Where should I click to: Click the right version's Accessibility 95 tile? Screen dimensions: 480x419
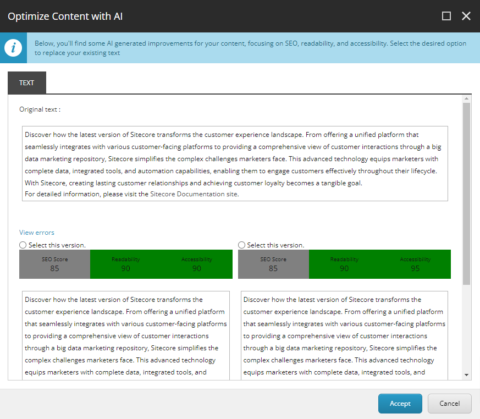(416, 264)
